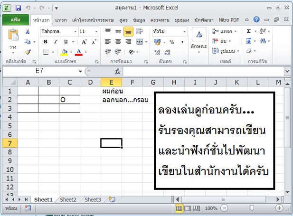Click the AutoSum sigma icon

tap(249, 31)
